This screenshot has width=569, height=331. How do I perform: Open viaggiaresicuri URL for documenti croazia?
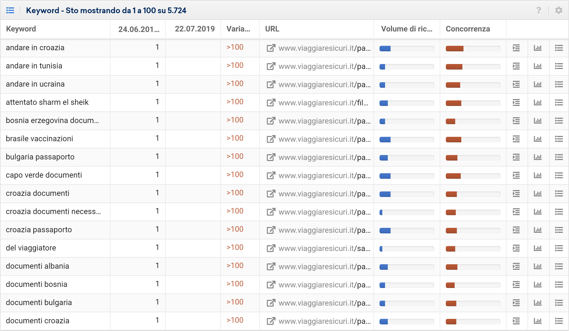(325, 321)
